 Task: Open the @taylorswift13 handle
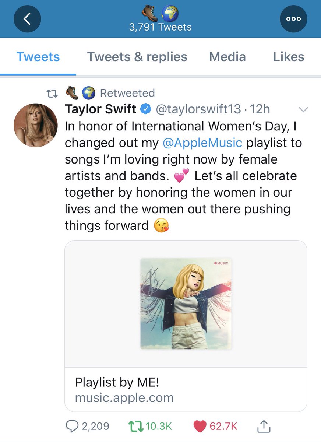tap(199, 109)
